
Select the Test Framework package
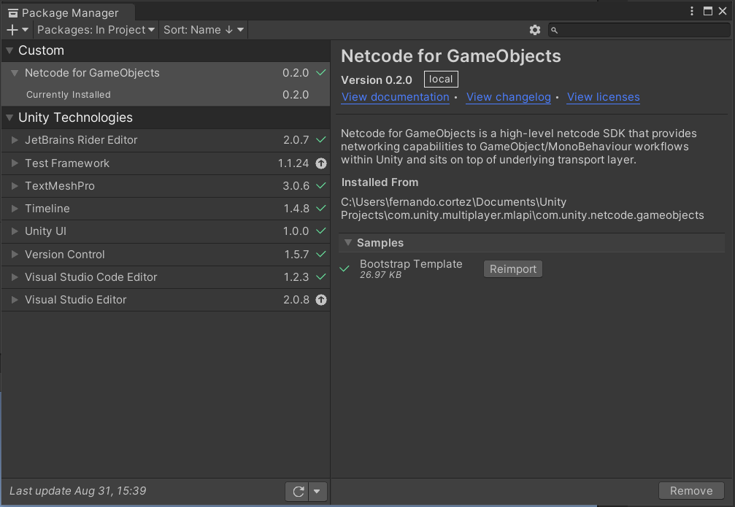166,163
